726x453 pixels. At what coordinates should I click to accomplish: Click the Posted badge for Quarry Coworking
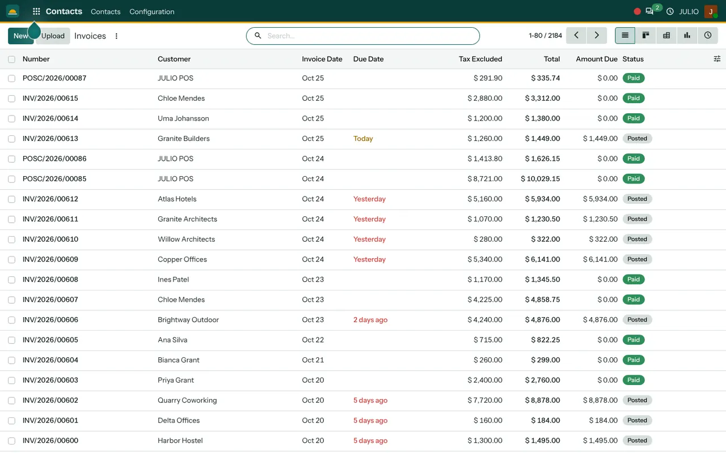638,400
